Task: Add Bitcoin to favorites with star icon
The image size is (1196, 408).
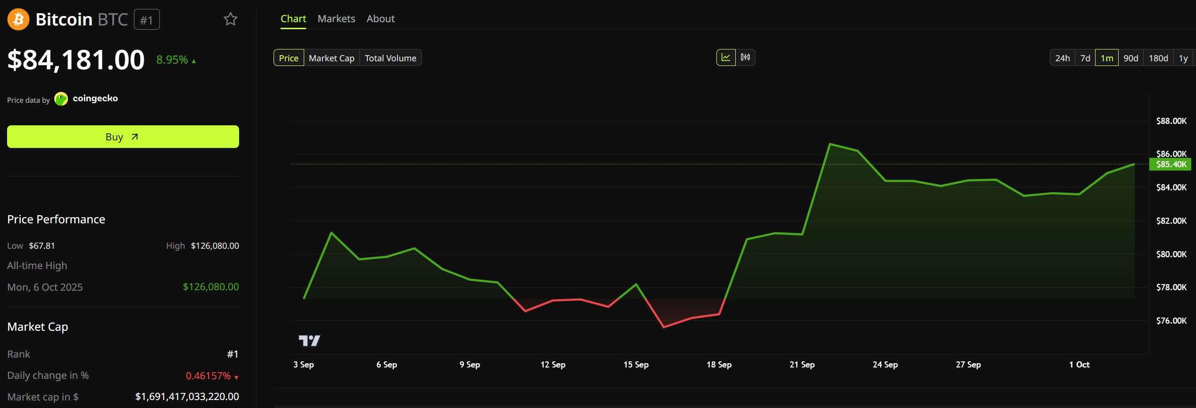Action: [x=230, y=19]
